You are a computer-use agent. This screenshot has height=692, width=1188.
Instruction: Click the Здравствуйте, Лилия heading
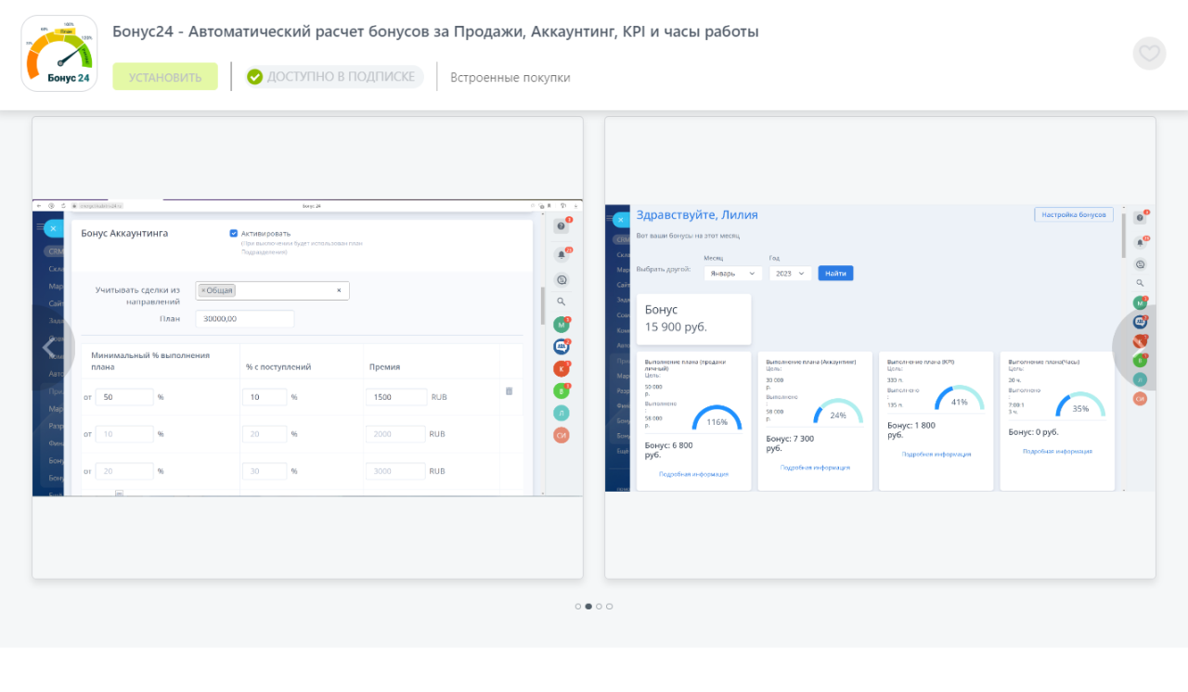click(x=697, y=214)
